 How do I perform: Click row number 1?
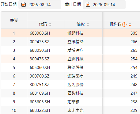(14, 33)
